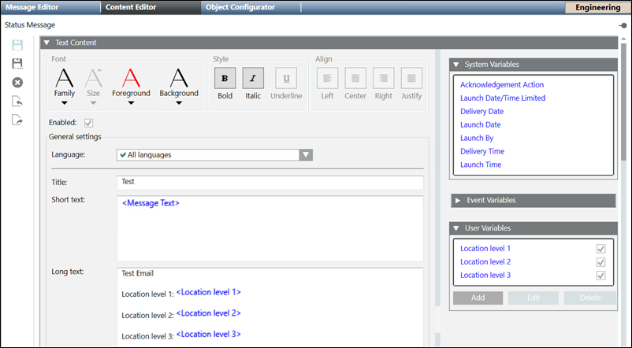Toggle Bold text style
The height and width of the screenshot is (348, 632).
225,78
